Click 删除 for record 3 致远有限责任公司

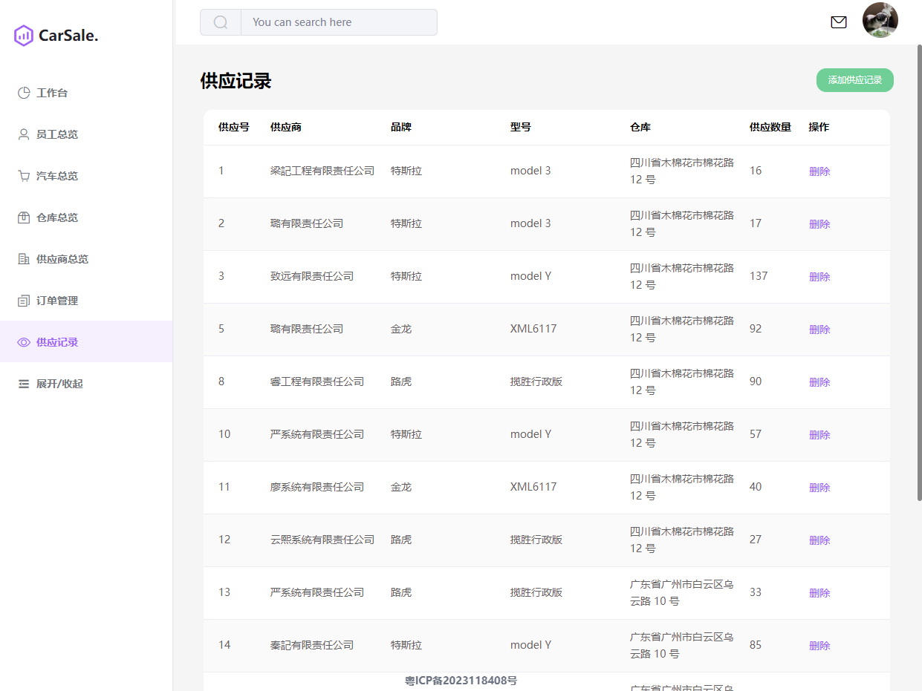819,277
